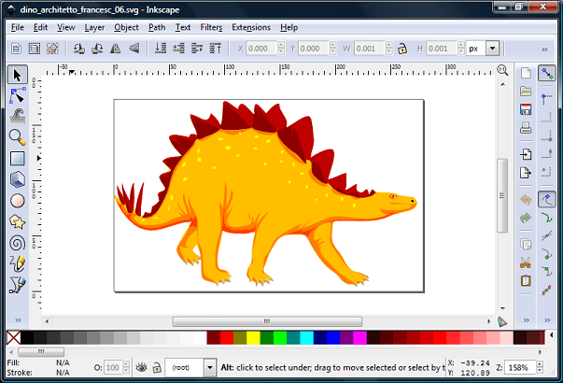The width and height of the screenshot is (563, 383).
Task: Select the Tweak tool
Action: [17, 117]
